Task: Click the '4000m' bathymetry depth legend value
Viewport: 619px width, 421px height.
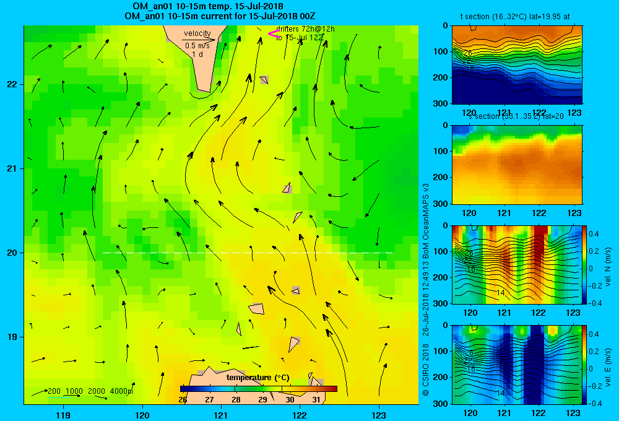Action: tap(121, 391)
